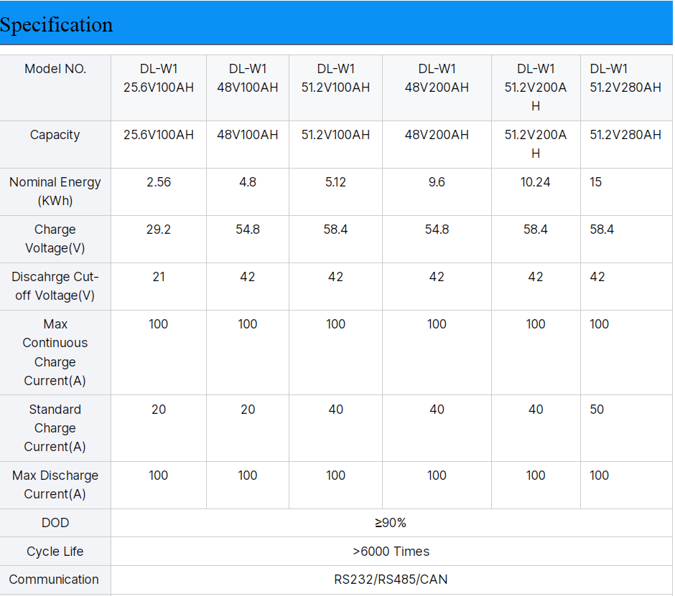The height and width of the screenshot is (596, 675).
Task: Select cut-off voltage 42 under 48V100AH
Action: pos(248,277)
